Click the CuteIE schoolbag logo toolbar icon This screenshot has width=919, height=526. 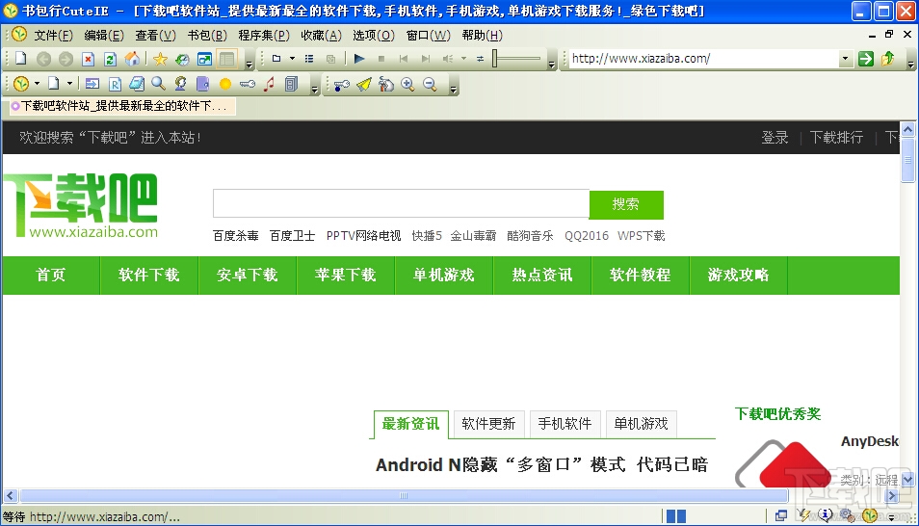point(21,84)
